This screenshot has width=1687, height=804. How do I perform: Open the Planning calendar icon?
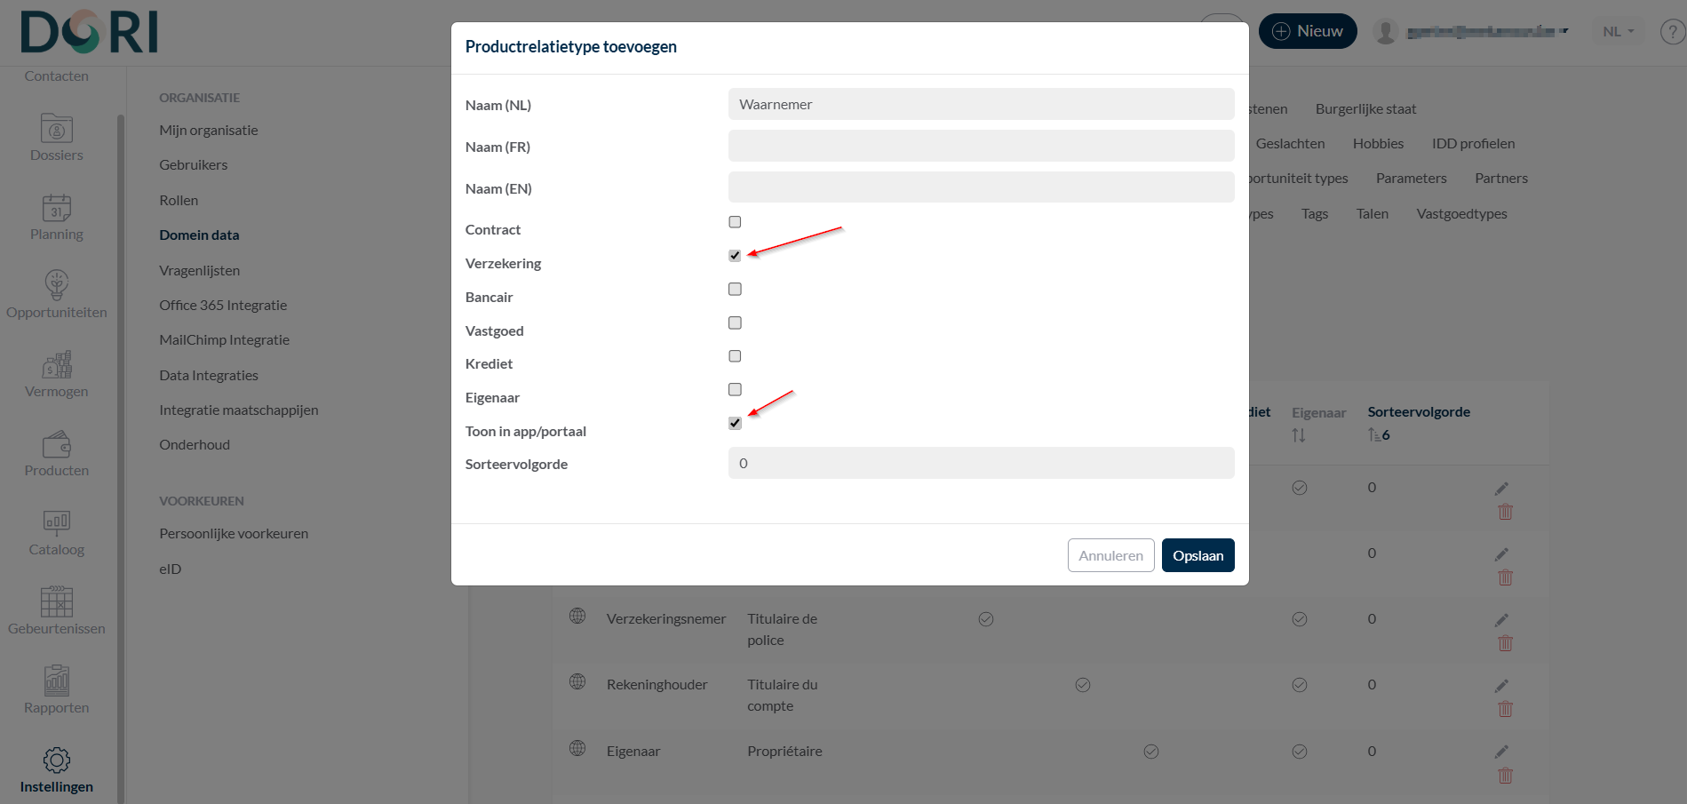[x=56, y=209]
